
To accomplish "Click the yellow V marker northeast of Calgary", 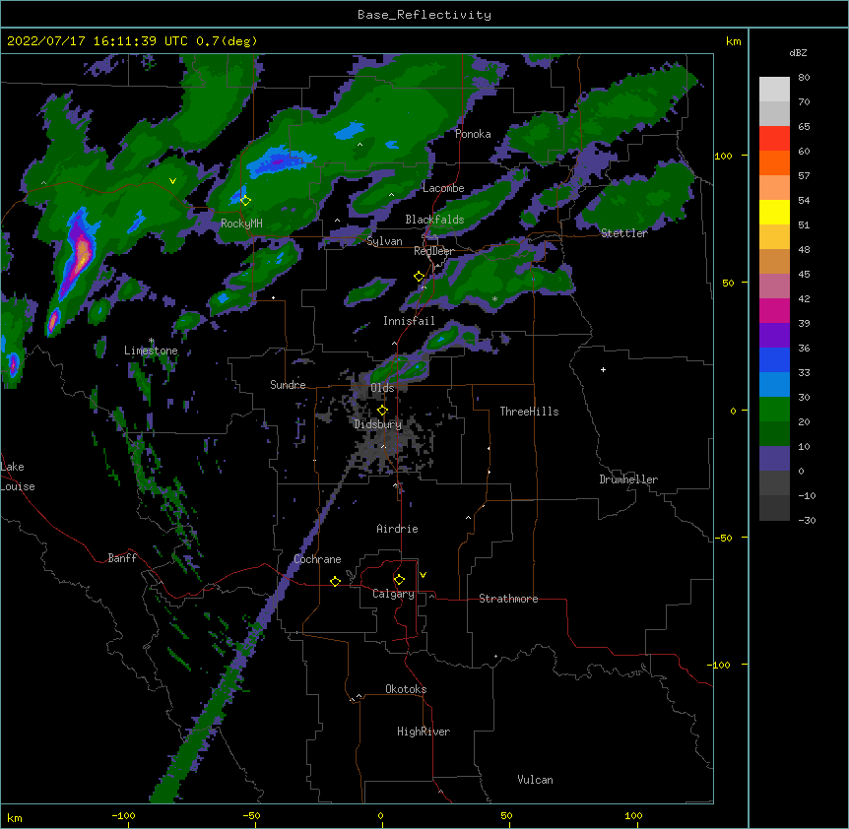I will 423,575.
